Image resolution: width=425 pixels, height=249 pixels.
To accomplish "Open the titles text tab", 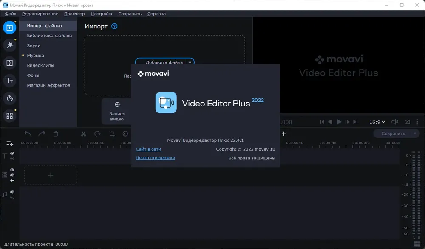I will pos(9,81).
